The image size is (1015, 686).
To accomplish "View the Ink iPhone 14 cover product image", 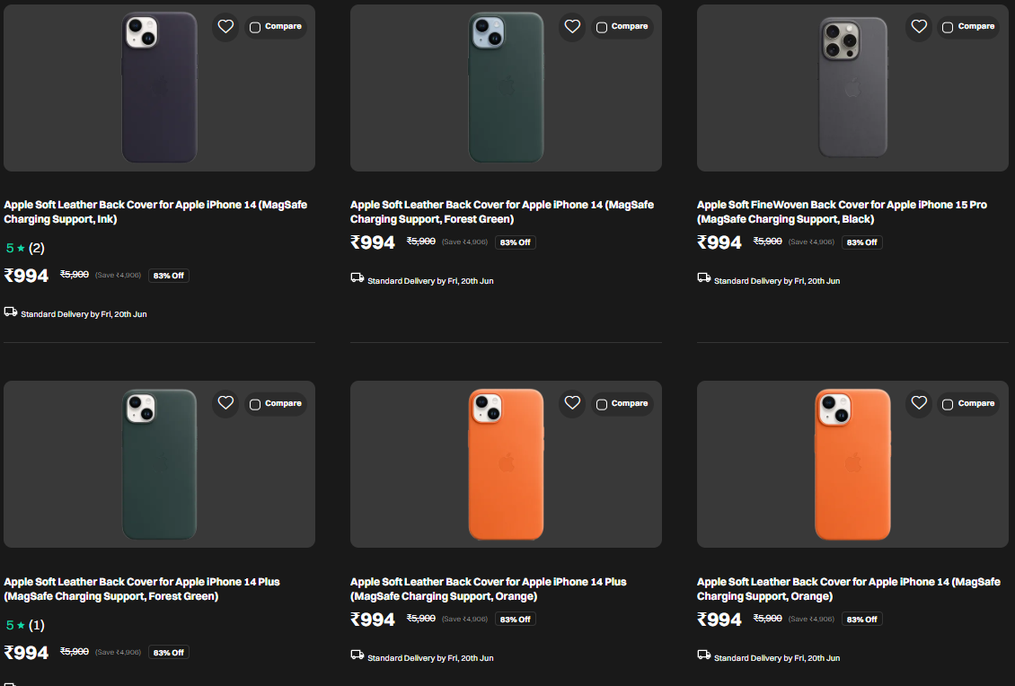I will (x=159, y=88).
